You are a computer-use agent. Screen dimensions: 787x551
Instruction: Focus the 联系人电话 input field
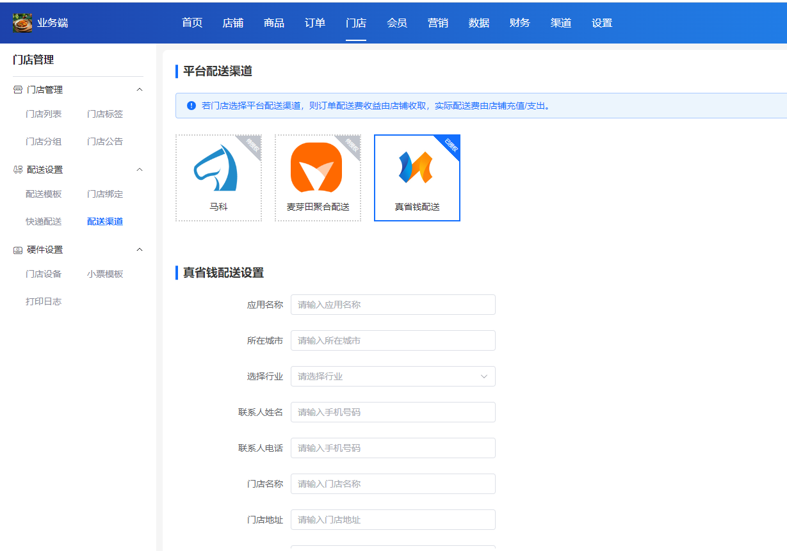[x=393, y=448]
